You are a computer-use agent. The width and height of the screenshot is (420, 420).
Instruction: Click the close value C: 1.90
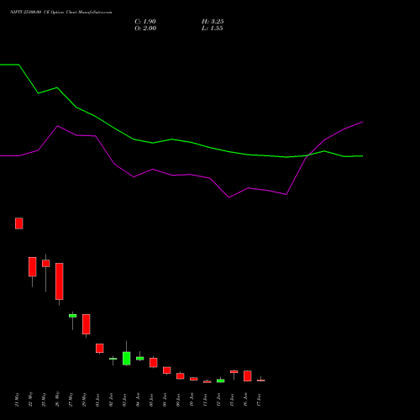145,22
